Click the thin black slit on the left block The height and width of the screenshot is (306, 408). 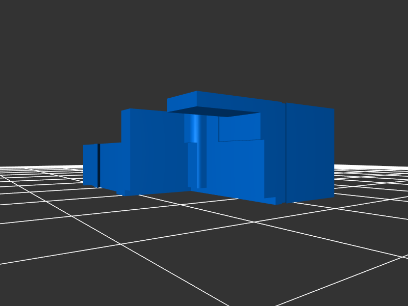[x=98, y=165]
